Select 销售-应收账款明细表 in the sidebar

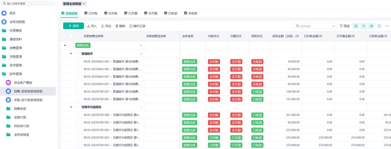click(x=28, y=91)
